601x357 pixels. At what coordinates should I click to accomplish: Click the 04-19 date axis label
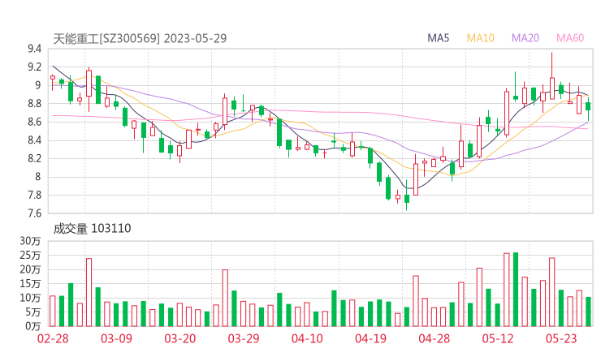[x=370, y=338]
